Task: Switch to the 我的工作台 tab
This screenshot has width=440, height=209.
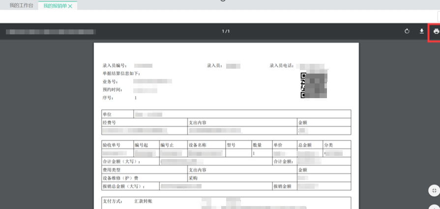Action: coord(21,5)
